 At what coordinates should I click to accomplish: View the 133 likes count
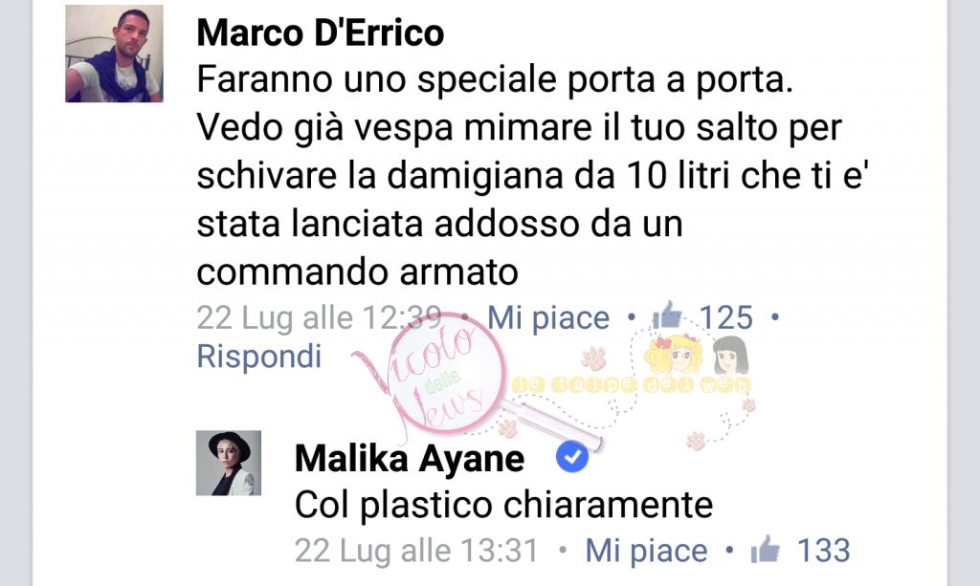pos(824,551)
